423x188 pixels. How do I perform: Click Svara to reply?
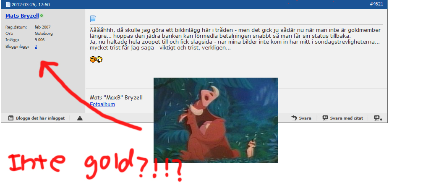[302, 118]
